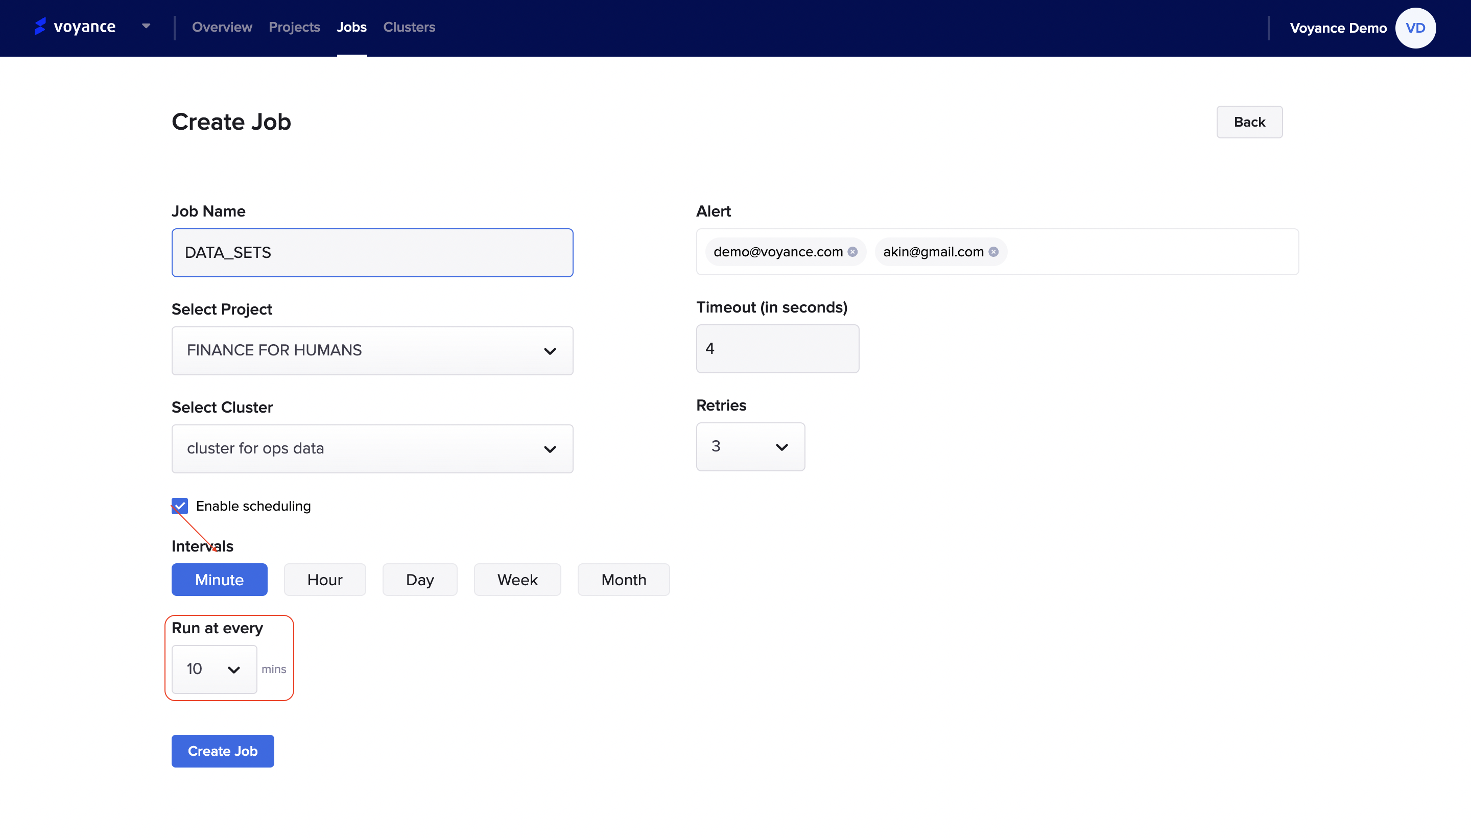
Task: Switch to the Jobs tab
Action: click(x=351, y=27)
